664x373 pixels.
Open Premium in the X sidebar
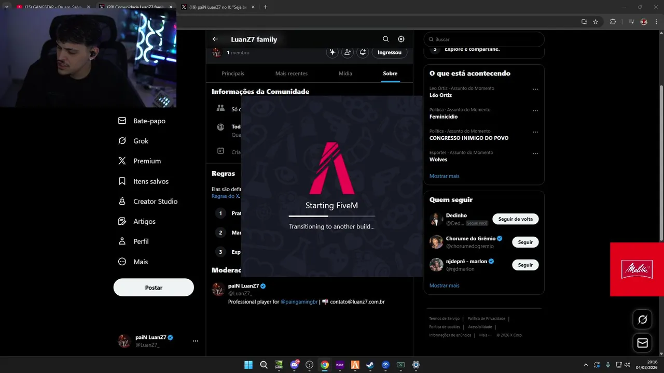tap(140, 161)
